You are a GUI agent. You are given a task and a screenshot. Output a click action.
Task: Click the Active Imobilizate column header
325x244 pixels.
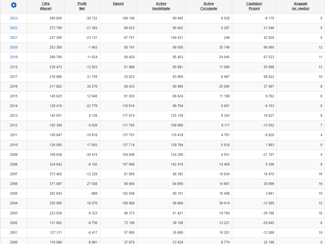[x=161, y=6]
